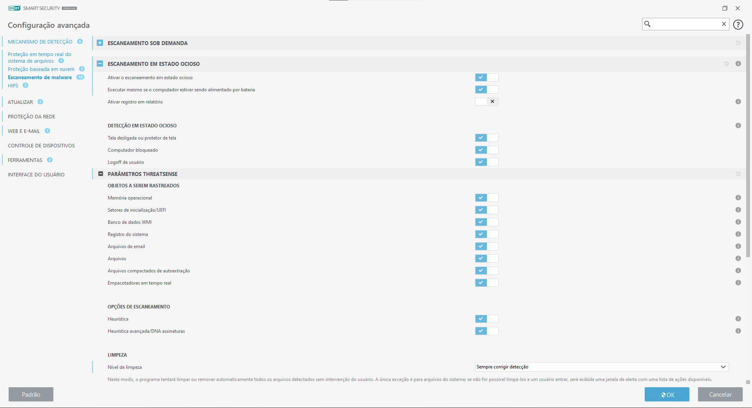
Task: Restore the window size
Action: pyautogui.click(x=725, y=8)
